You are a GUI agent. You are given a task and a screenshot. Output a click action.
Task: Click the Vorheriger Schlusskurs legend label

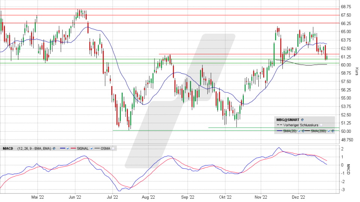tap(301, 125)
